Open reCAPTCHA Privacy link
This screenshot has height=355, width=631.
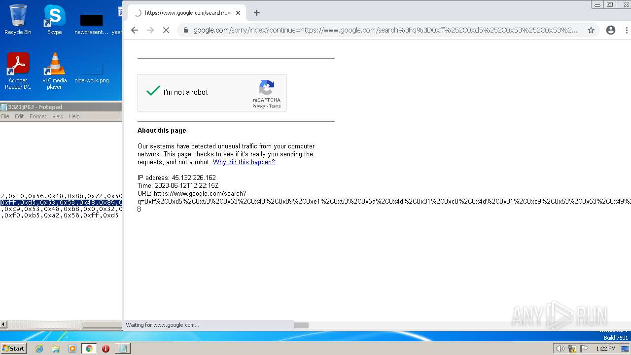click(x=259, y=106)
